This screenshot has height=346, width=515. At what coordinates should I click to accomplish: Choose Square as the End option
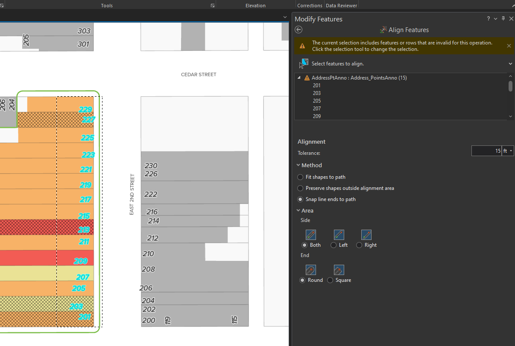pyautogui.click(x=330, y=280)
